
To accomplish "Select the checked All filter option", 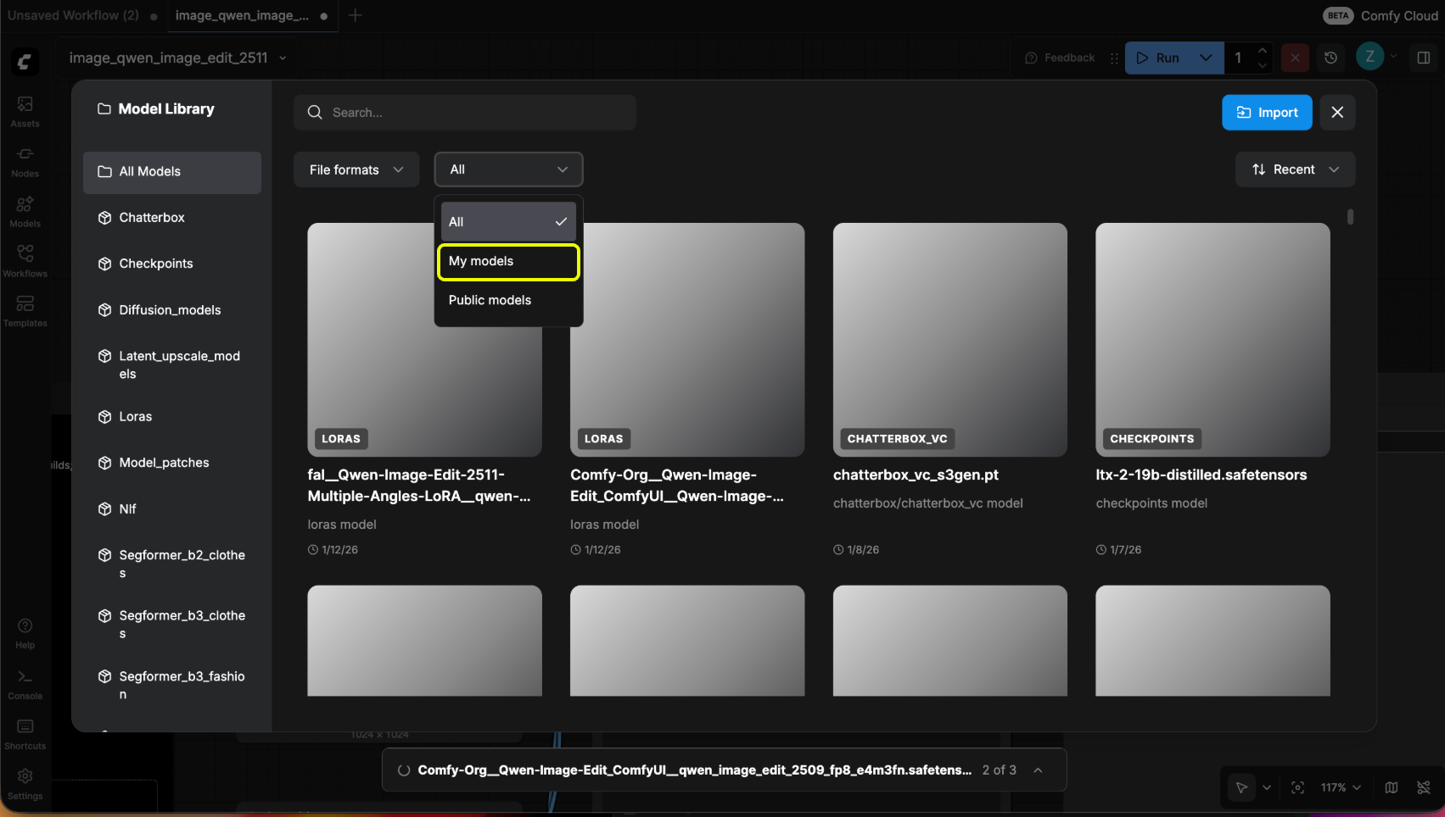I will (x=508, y=222).
